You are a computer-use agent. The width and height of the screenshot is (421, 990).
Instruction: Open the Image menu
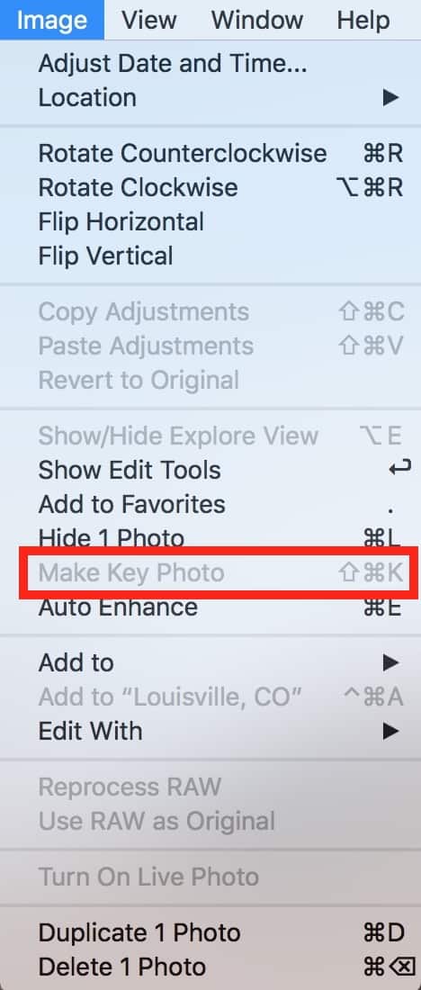52,20
